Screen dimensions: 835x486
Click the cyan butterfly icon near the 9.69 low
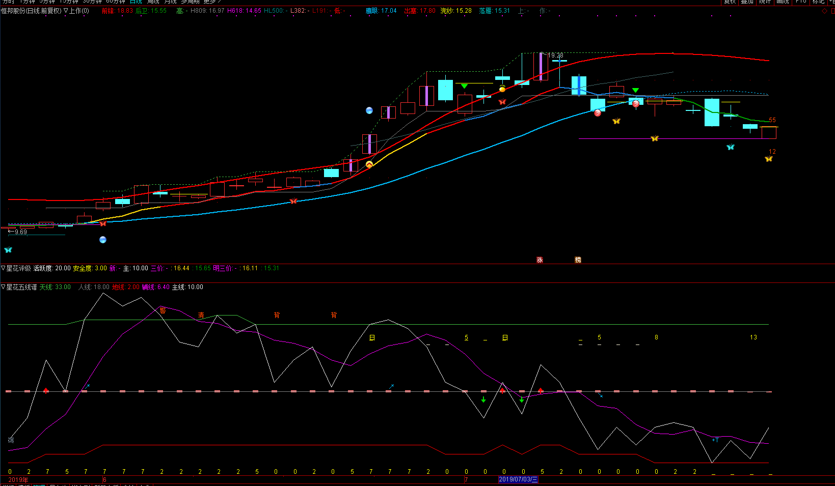tap(8, 250)
